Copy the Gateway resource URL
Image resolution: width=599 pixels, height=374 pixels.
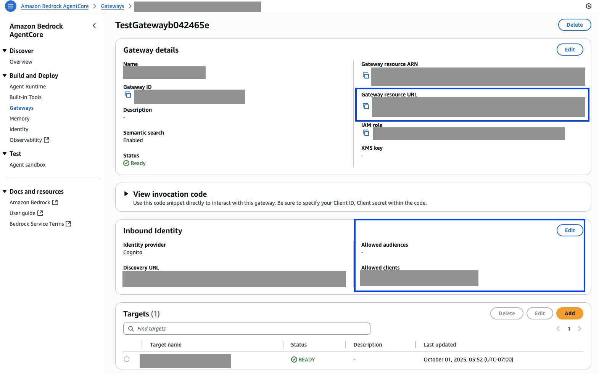366,106
